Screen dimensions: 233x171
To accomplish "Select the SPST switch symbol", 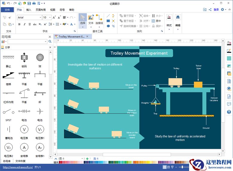I will [x=8, y=114].
